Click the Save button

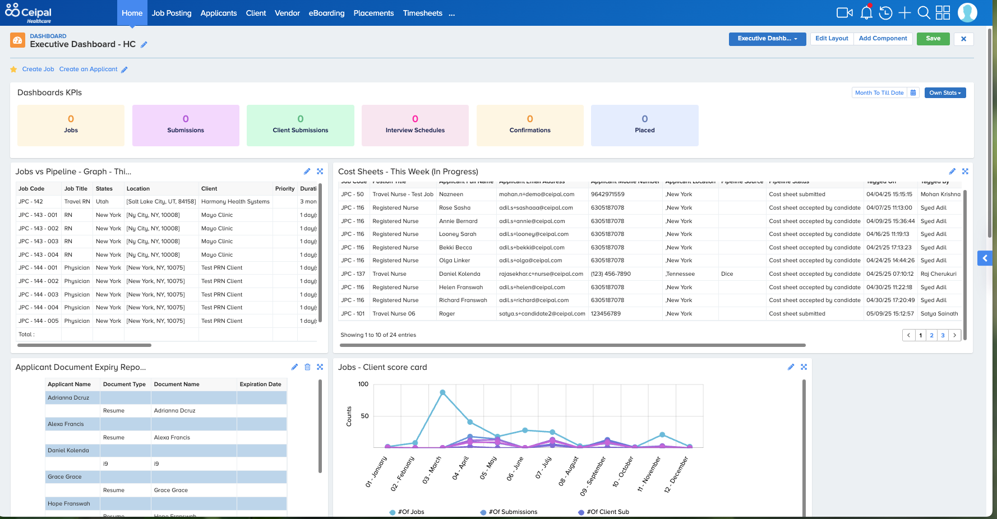point(933,39)
